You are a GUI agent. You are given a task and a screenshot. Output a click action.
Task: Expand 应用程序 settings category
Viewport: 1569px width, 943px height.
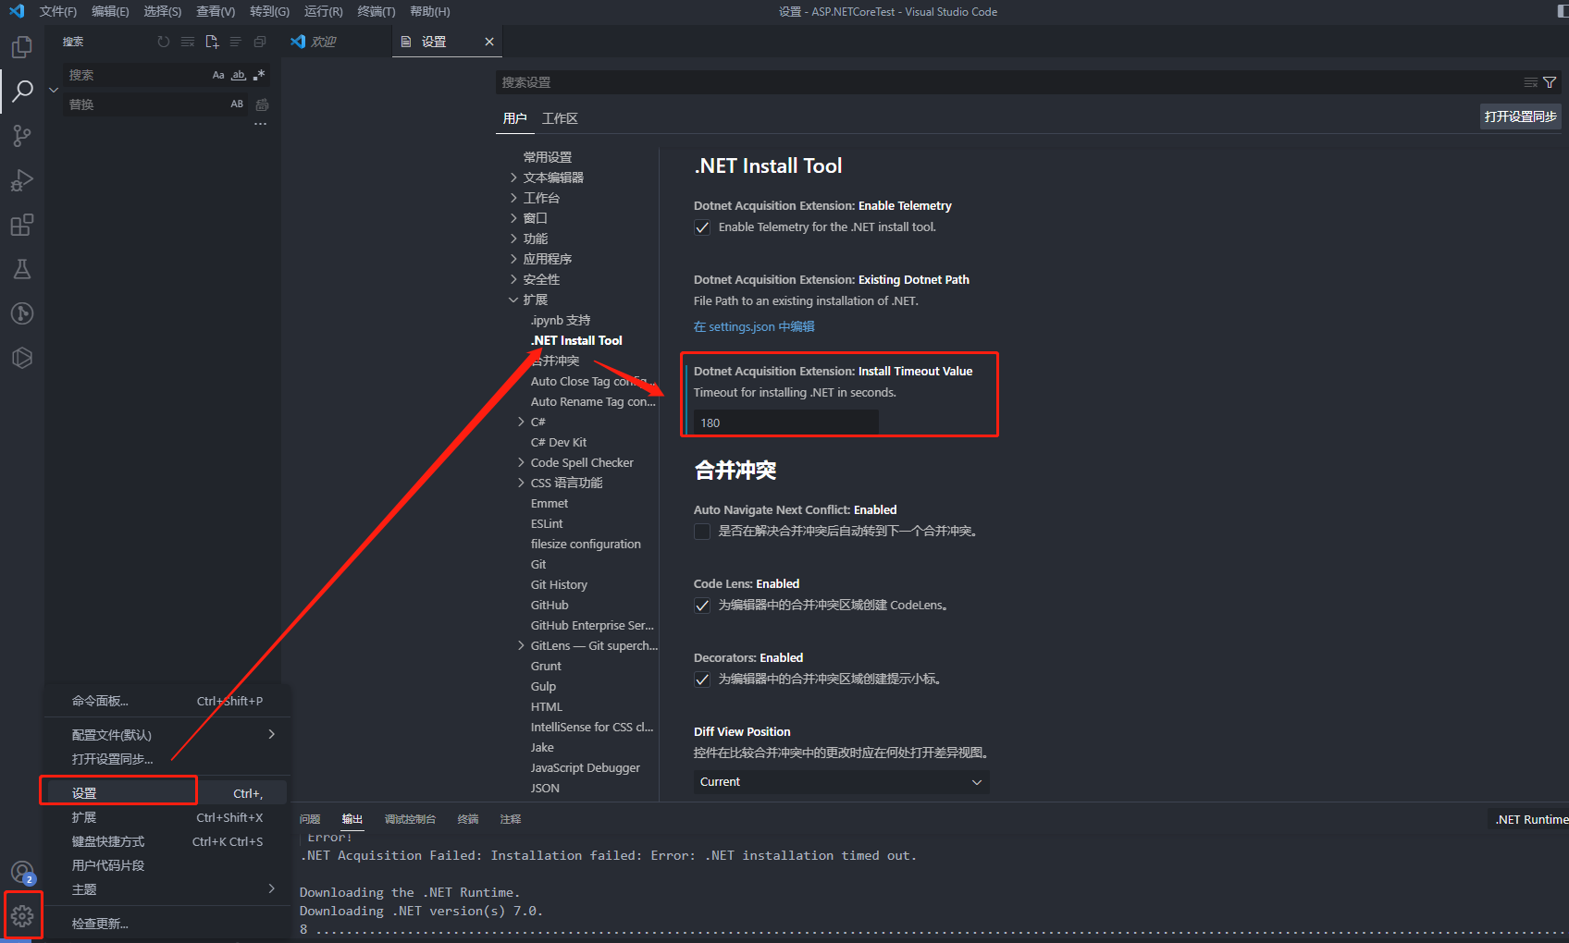pos(513,259)
